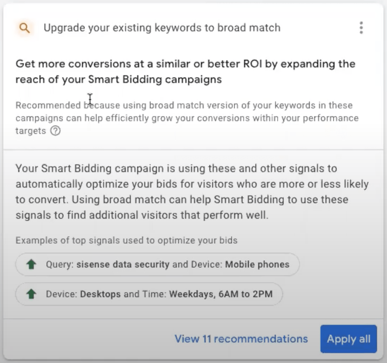Open the View 11 recommendations link

241,339
